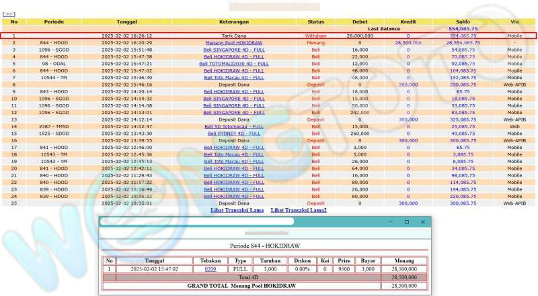Click the Keterangan column header
Screen dimensions: 538x296
pyautogui.click(x=233, y=21)
